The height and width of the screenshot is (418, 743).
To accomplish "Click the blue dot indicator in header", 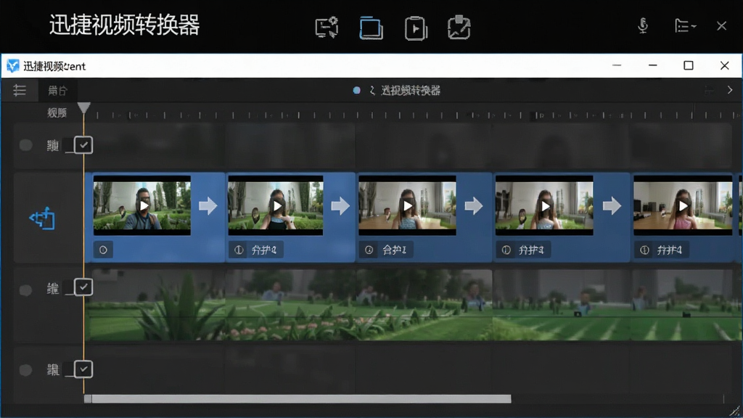I will click(x=356, y=91).
